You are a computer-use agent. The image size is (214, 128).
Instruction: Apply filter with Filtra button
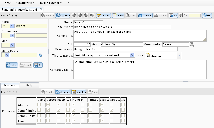pos(12,65)
